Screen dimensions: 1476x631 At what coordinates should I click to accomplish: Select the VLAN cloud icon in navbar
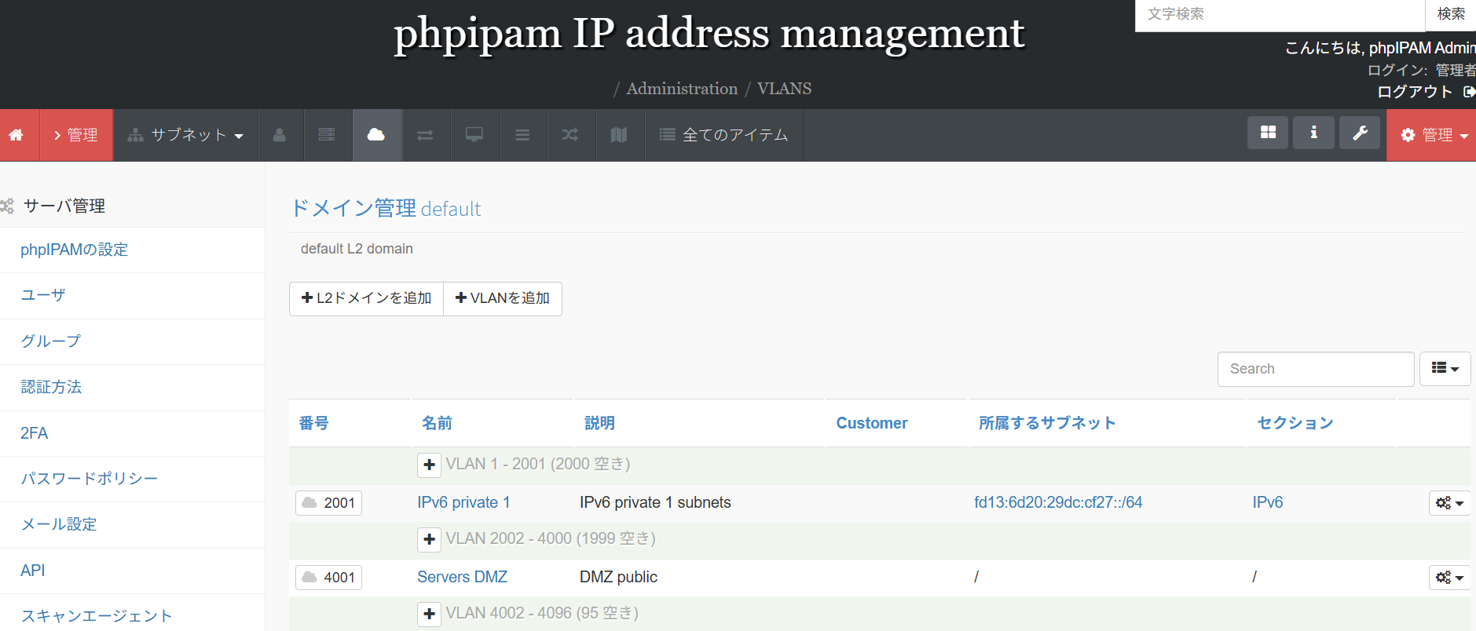point(376,135)
